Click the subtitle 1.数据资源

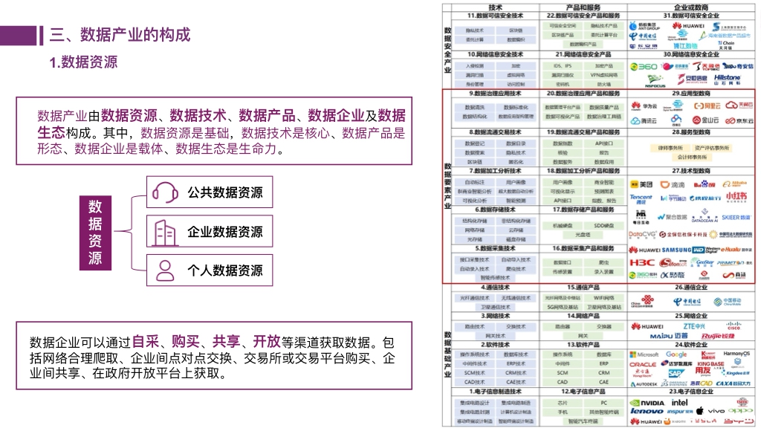click(83, 62)
